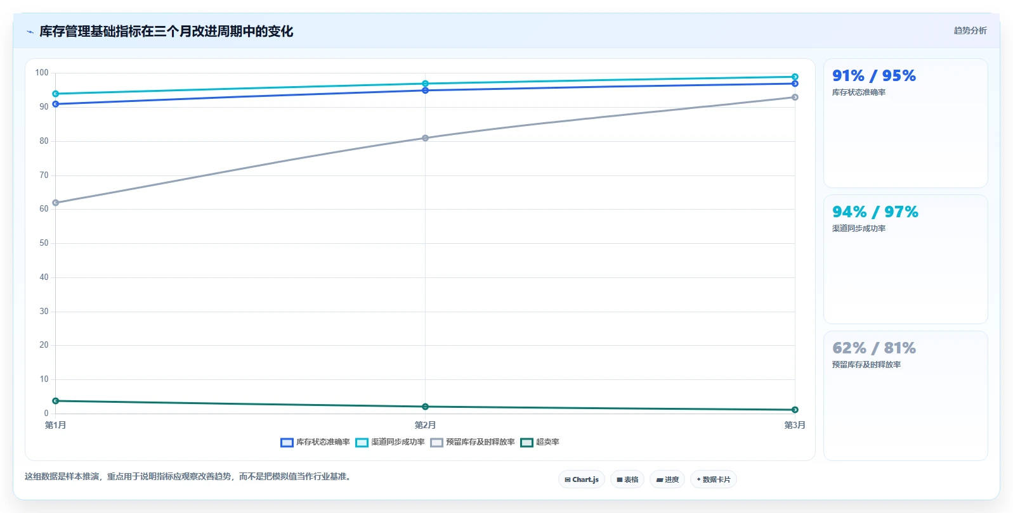Click the 第2月 x-axis label
Screen dimensions: 1013x513
tap(425, 425)
